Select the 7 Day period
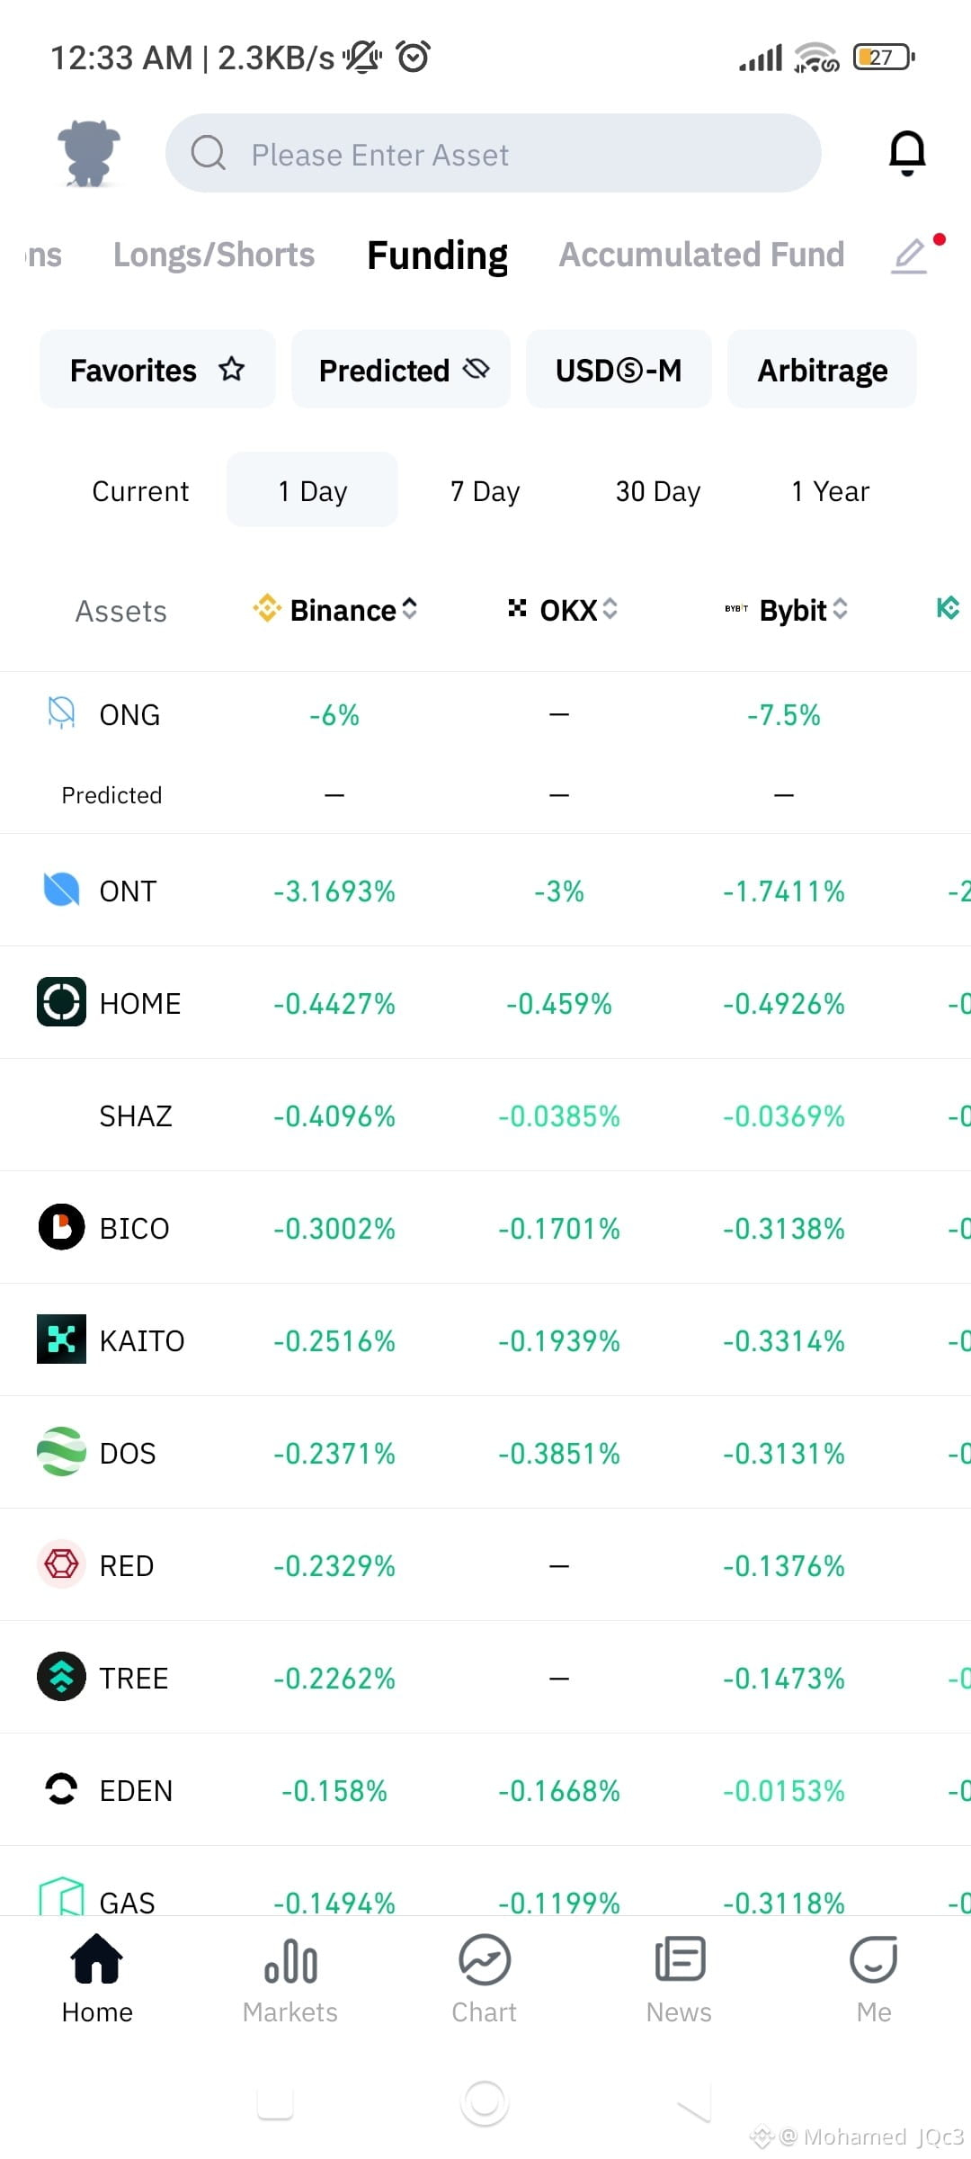Viewport: 971px width, 2159px height. tap(485, 491)
